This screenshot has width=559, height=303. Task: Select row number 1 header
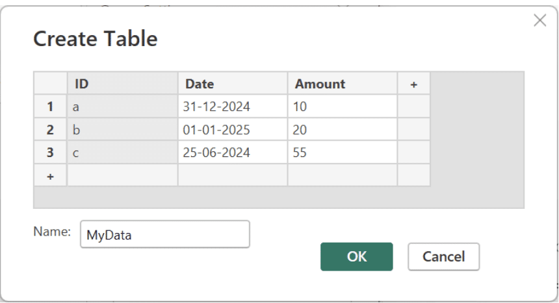[x=50, y=107]
